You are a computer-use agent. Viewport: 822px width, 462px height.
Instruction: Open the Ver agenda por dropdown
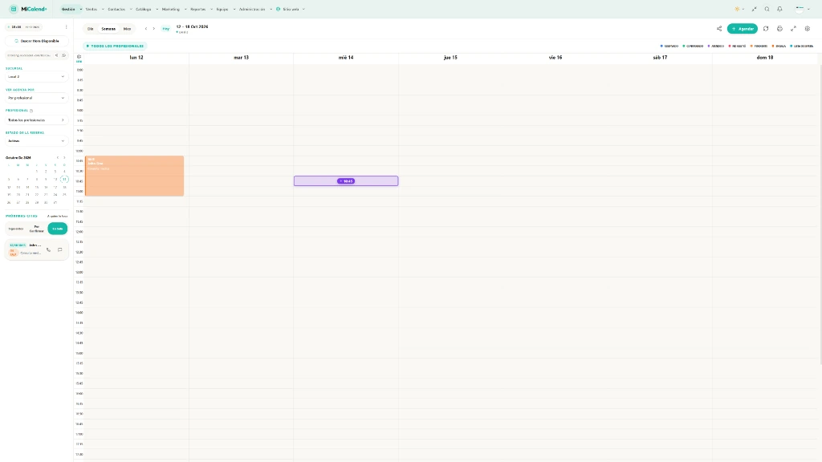[x=36, y=98]
